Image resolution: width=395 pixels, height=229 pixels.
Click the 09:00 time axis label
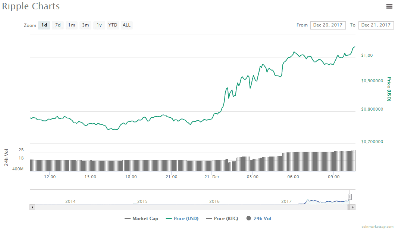334,177
